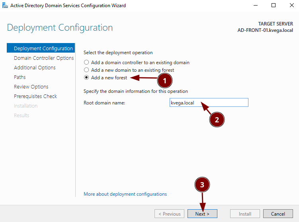Switch to the Paths step
Screen dimensions: 299x222
point(20,77)
